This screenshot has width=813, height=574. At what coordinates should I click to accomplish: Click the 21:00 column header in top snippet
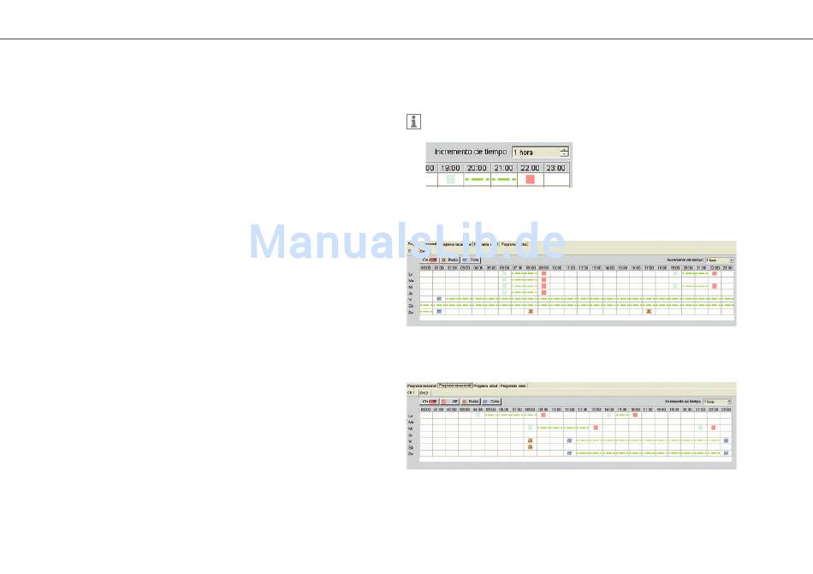click(503, 168)
